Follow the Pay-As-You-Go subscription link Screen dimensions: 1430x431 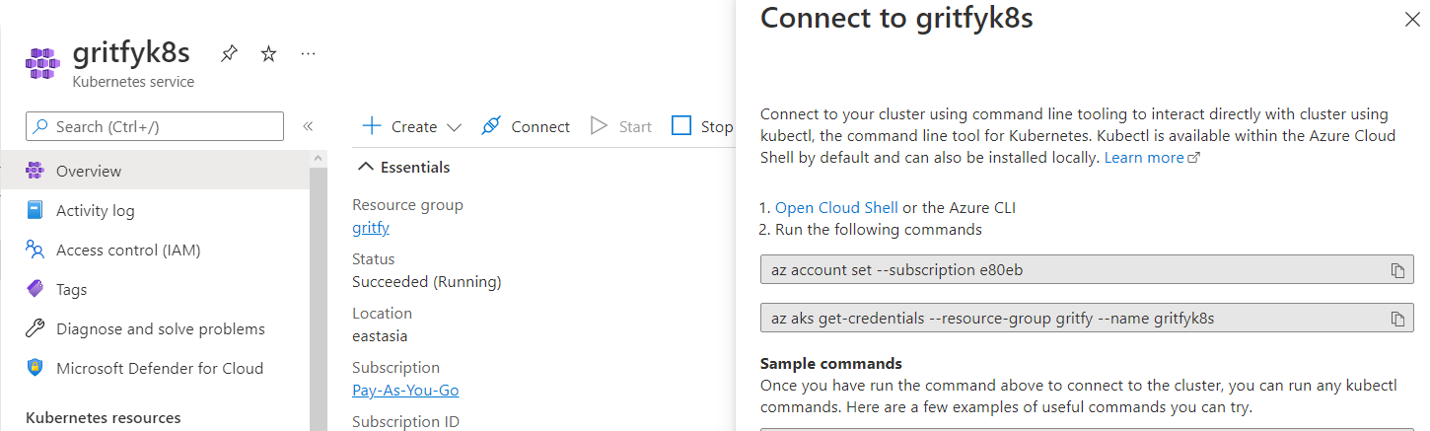click(x=405, y=390)
